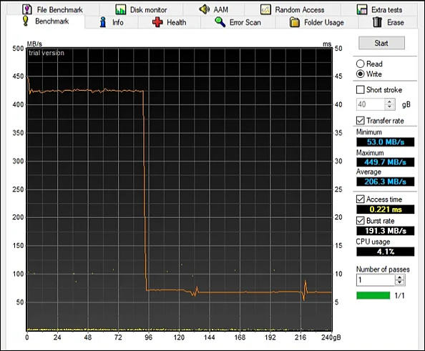Click the Health red cross icon
Image resolution: width=425 pixels, height=351 pixels.
coord(157,22)
